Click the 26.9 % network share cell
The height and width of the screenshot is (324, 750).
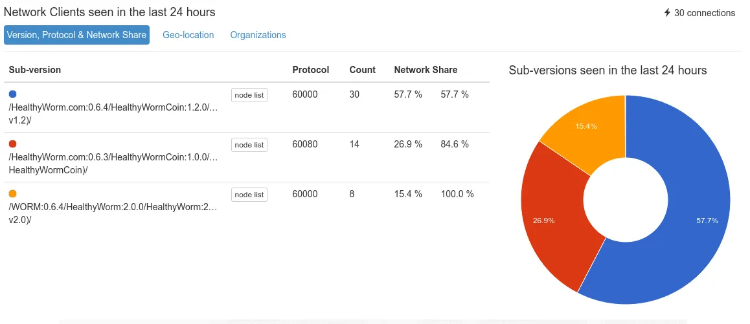[x=408, y=144]
